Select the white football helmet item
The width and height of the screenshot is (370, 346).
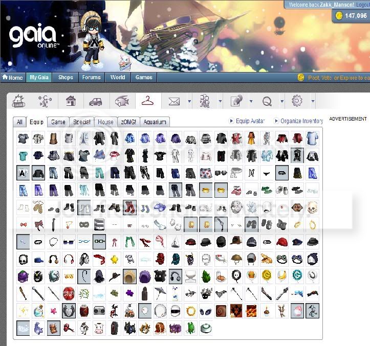tap(176, 311)
